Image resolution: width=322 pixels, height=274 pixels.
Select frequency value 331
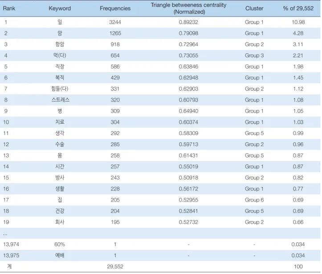[115, 89]
